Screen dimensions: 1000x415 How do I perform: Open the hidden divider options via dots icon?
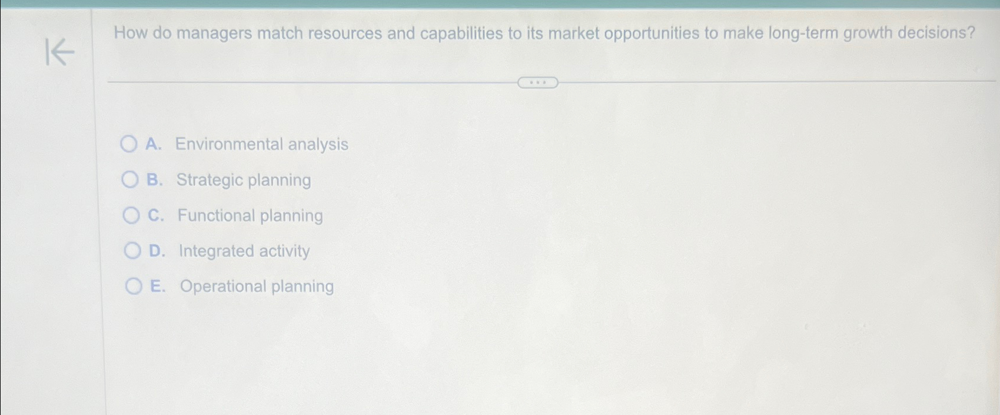[538, 82]
